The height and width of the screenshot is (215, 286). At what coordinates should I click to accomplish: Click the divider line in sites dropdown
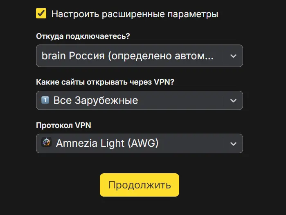224,100
